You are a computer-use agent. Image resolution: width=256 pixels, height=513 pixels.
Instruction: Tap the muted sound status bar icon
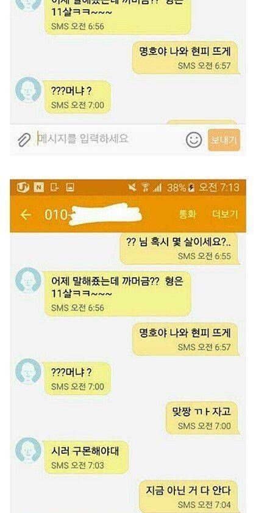pyautogui.click(x=133, y=187)
